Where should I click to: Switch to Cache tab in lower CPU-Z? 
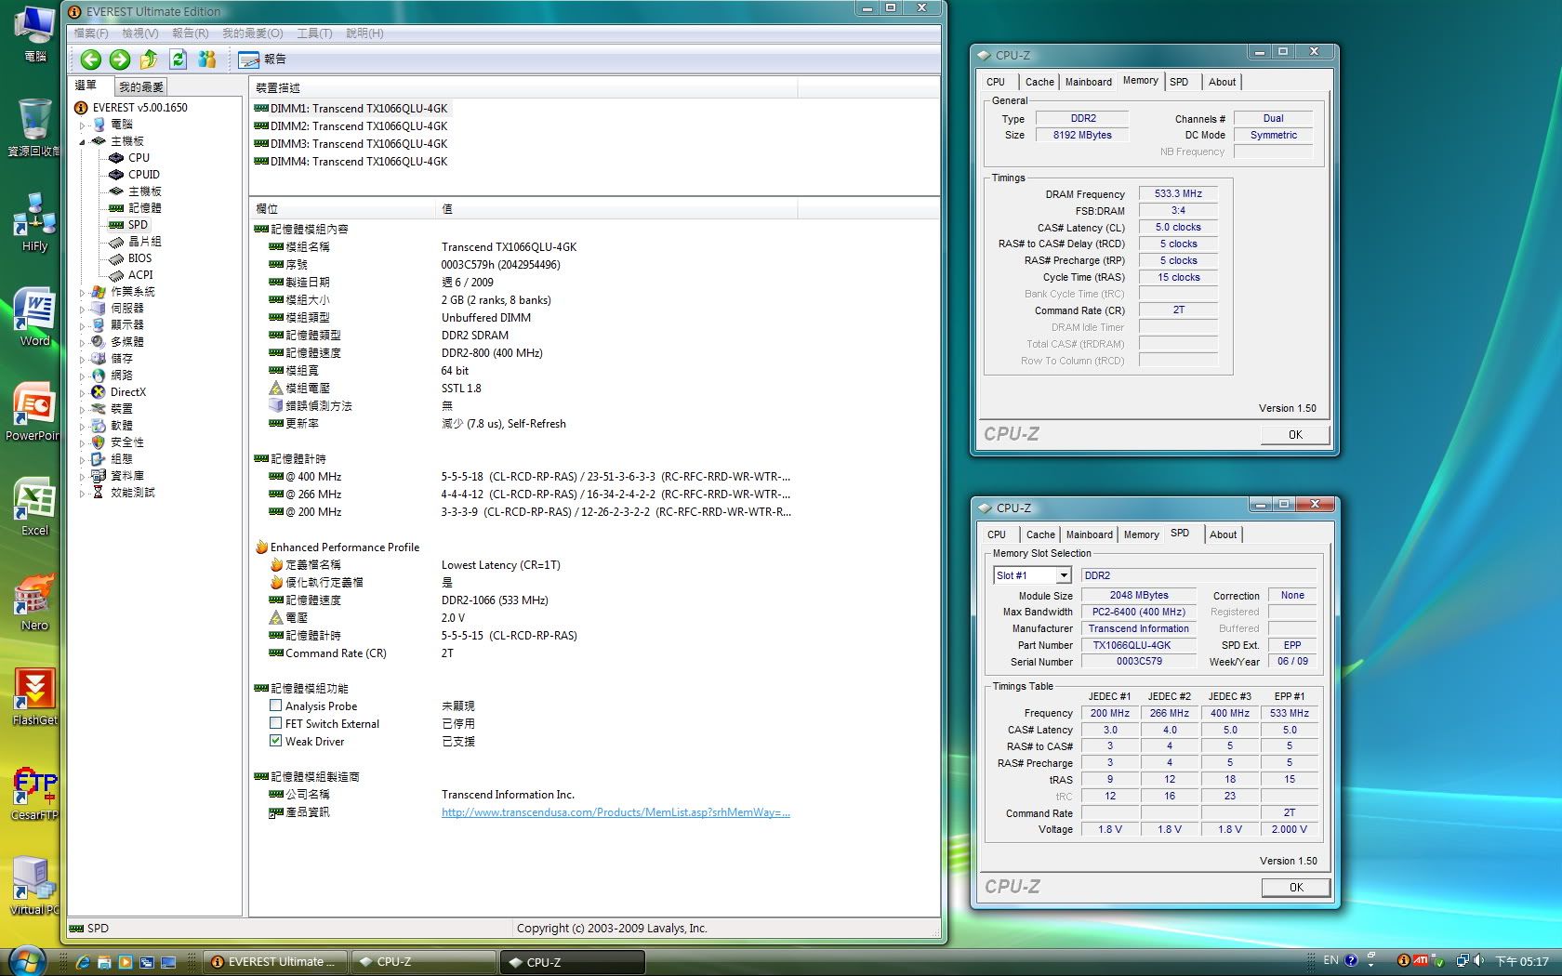click(x=1040, y=534)
